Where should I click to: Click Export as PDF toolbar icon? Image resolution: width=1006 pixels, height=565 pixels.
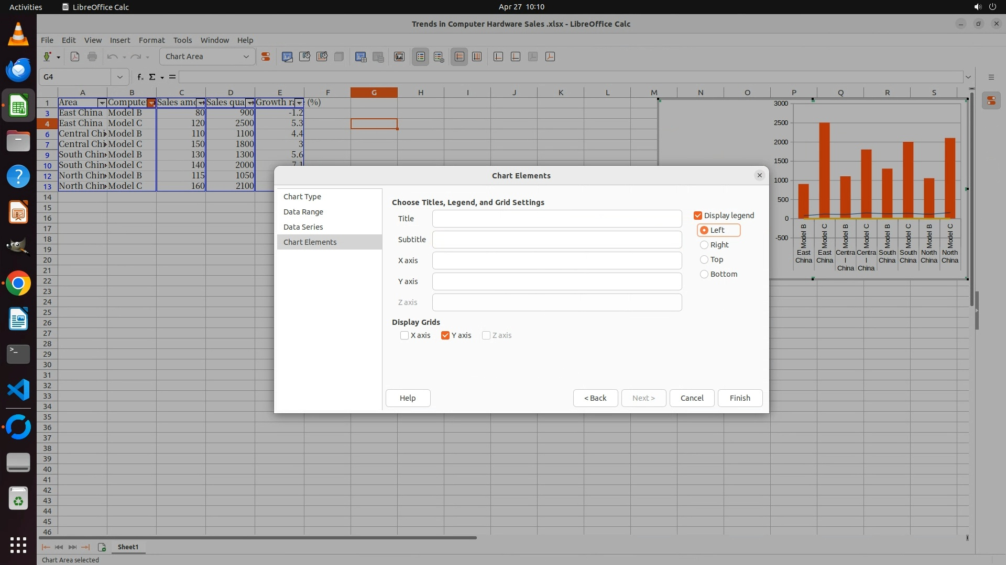(75, 56)
